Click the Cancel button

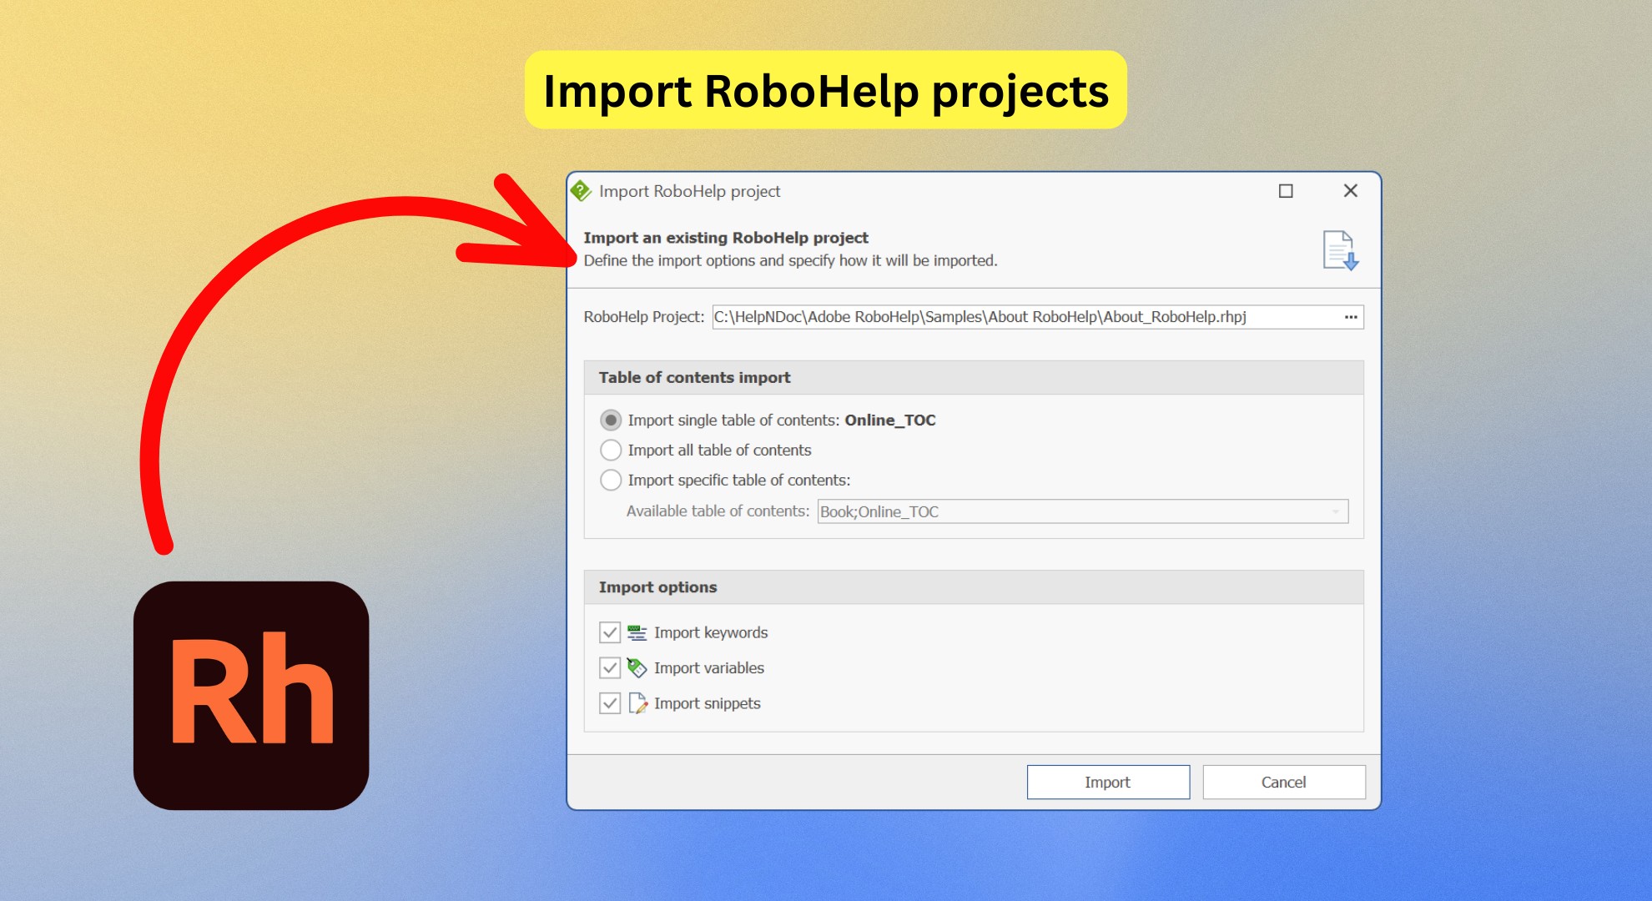1283,782
